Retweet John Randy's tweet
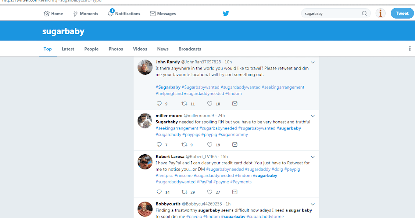Viewport: 415px width, 218px height. (185, 103)
